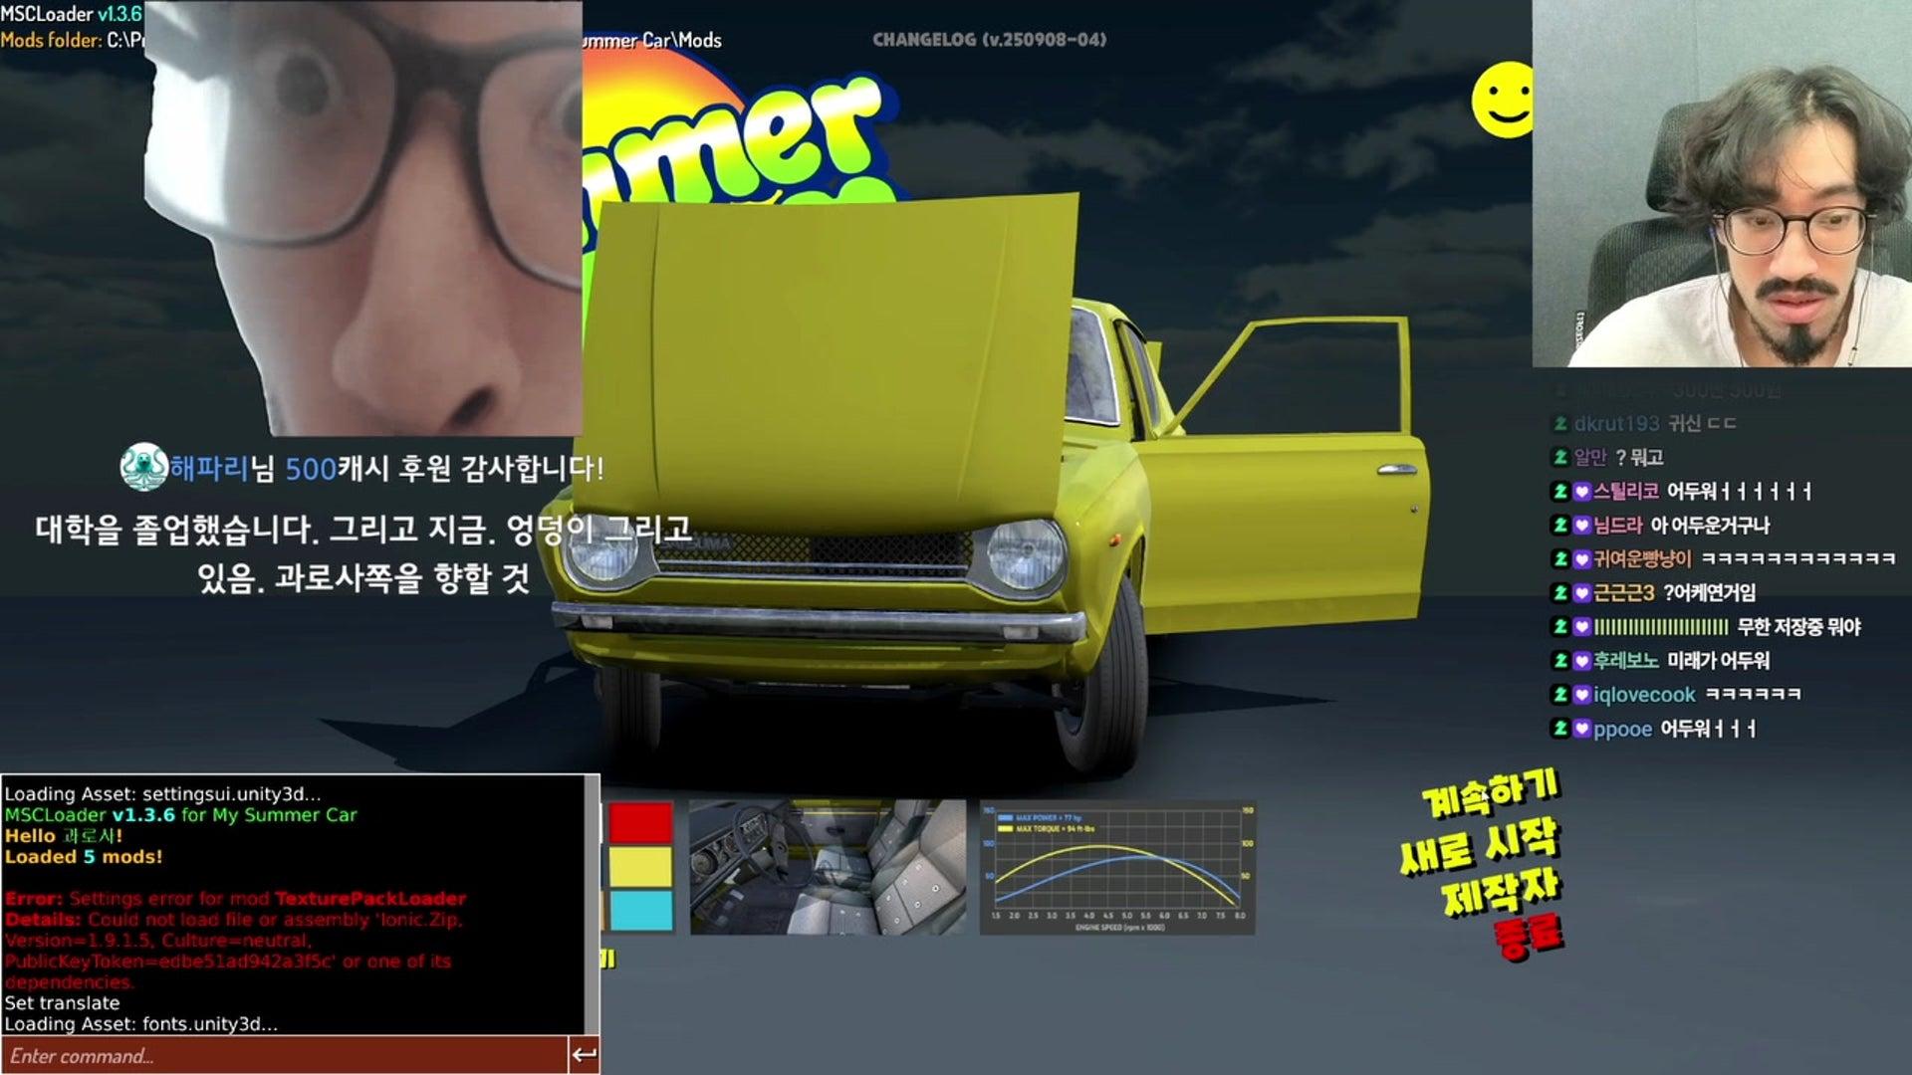The height and width of the screenshot is (1075, 1912).
Task: Click the CHANGELOG version header text
Action: (x=989, y=40)
